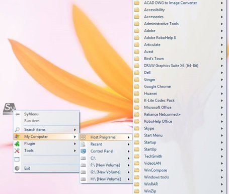Click the Search items magnifier icon
This screenshot has width=229, height=194.
click(17, 129)
